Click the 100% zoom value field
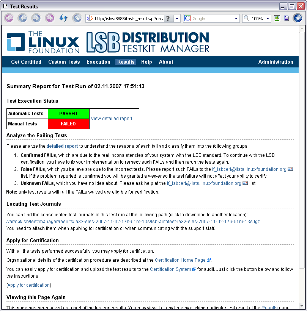The image size is (307, 311). (257, 19)
